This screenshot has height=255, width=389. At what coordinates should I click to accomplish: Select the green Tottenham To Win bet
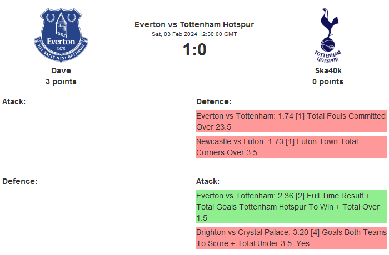coord(291,207)
